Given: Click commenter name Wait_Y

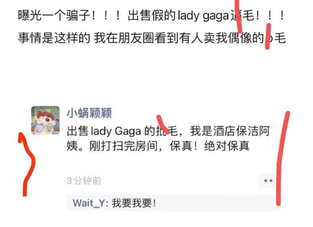Looking at the screenshot, I should (x=89, y=203).
